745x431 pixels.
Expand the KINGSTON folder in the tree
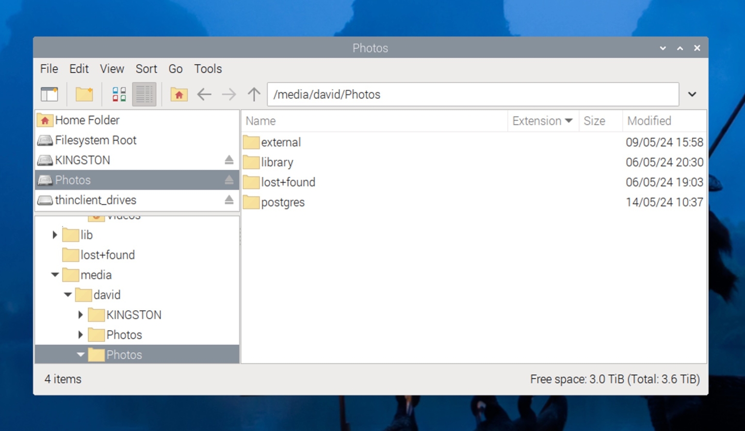(81, 315)
